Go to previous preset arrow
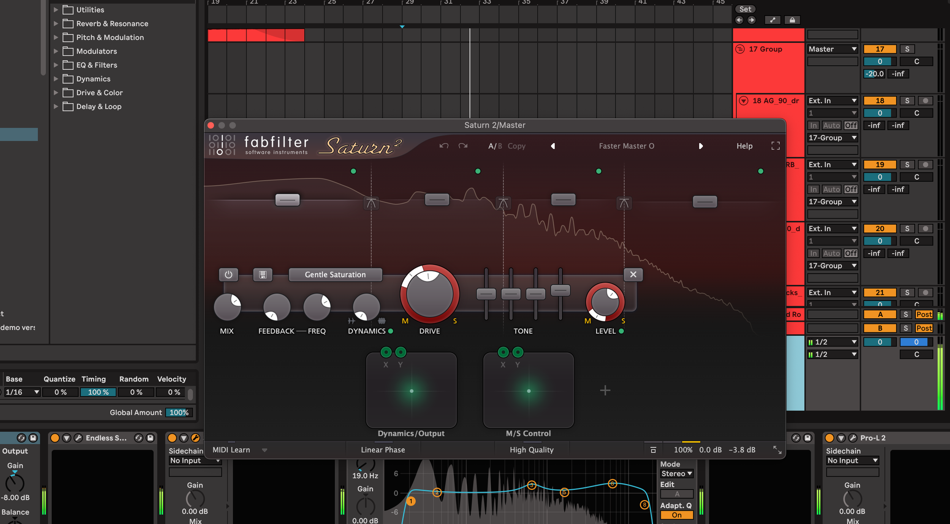The image size is (950, 524). pos(553,146)
